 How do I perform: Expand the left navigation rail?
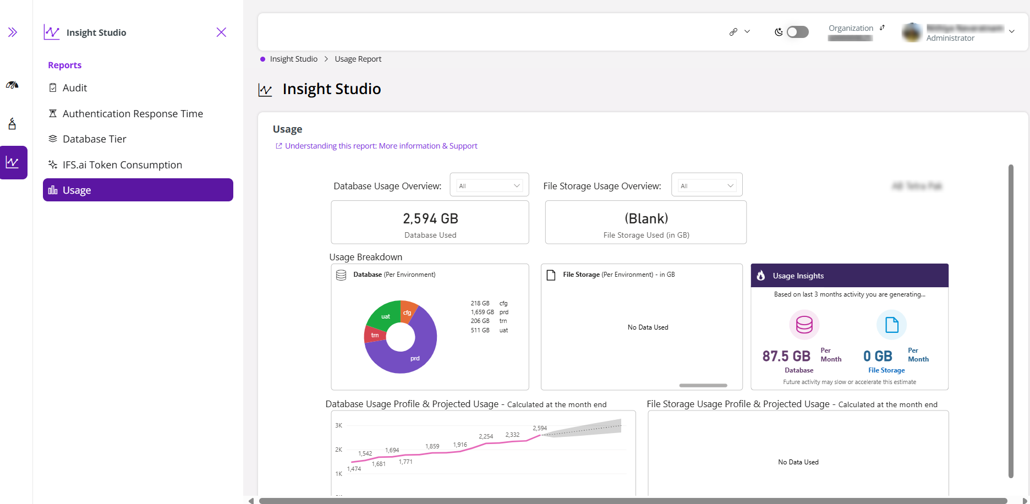tap(13, 32)
